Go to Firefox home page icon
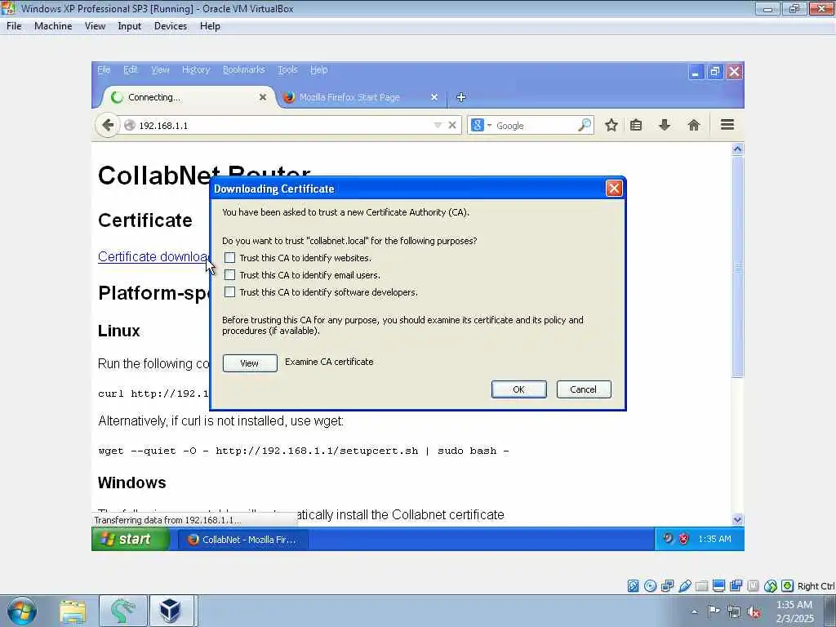Screen dimensions: 836x627 point(694,125)
